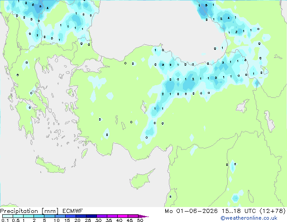Click the legend value '35'
Image resolution: width=287 pixels, height=222 pixels.
[x=109, y=220]
